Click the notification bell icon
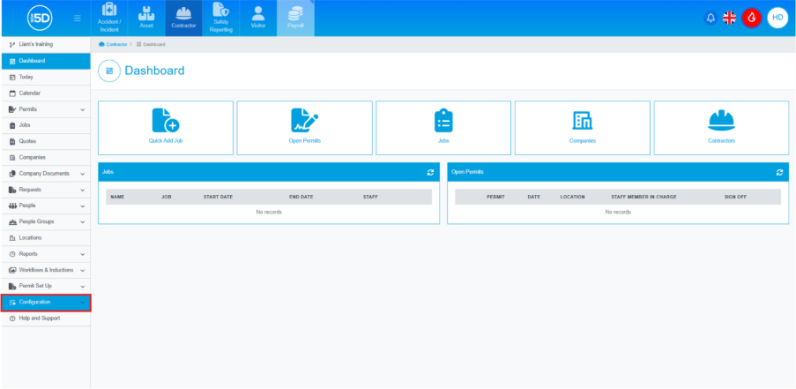Viewport: 796px width, 389px height. 710,18
